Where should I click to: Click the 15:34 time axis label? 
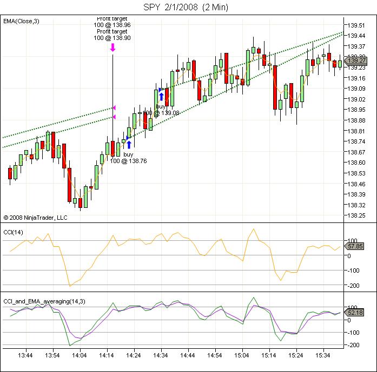323,355
